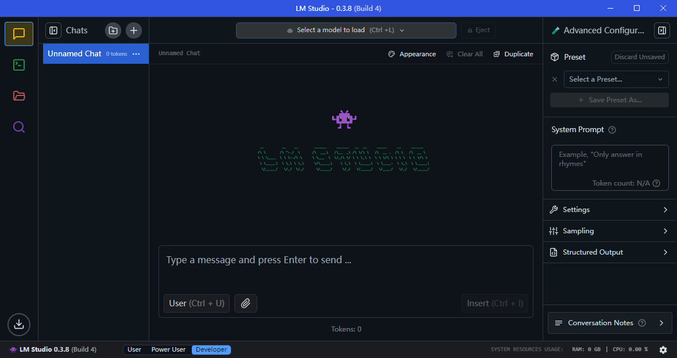Select Unnamed Chat in chat list
This screenshot has height=358, width=677.
[96, 53]
